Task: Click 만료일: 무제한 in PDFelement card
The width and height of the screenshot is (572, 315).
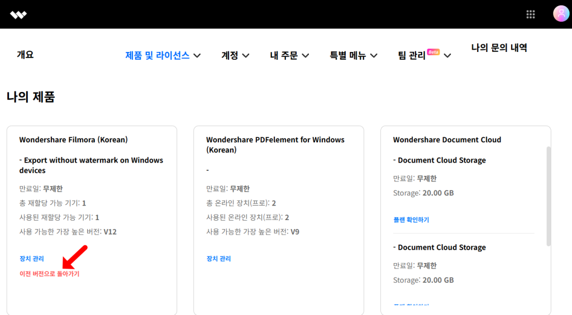Action: click(x=228, y=189)
